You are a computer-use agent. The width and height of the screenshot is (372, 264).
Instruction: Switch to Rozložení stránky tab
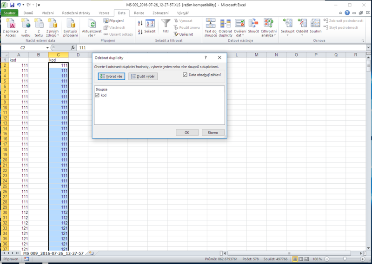point(76,13)
